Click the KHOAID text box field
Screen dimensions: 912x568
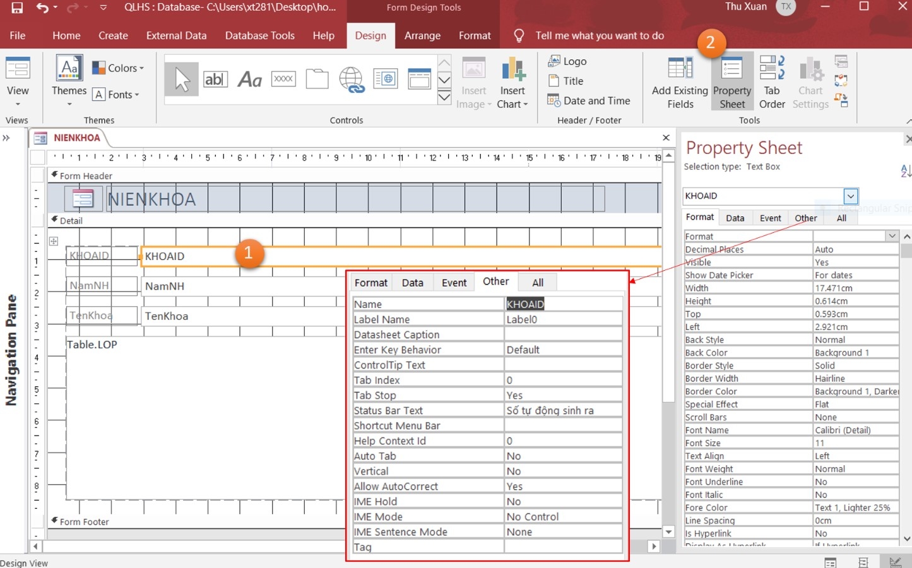pyautogui.click(x=401, y=256)
